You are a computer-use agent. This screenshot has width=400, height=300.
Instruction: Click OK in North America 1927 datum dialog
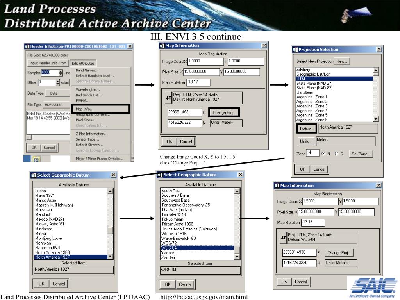coord(41,284)
